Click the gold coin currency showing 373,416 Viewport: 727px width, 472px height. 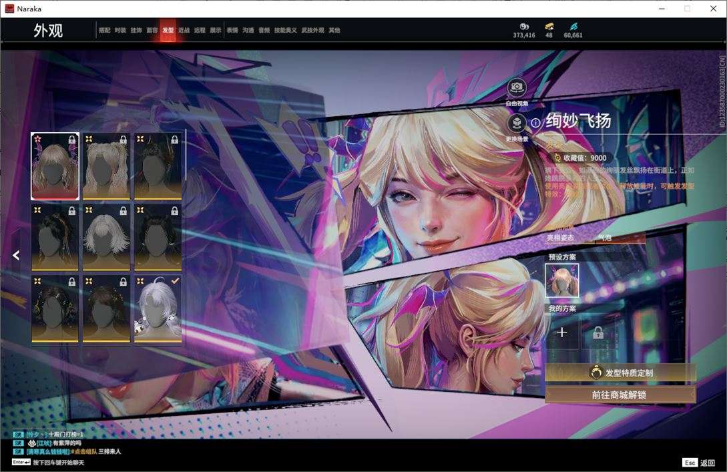pyautogui.click(x=524, y=31)
